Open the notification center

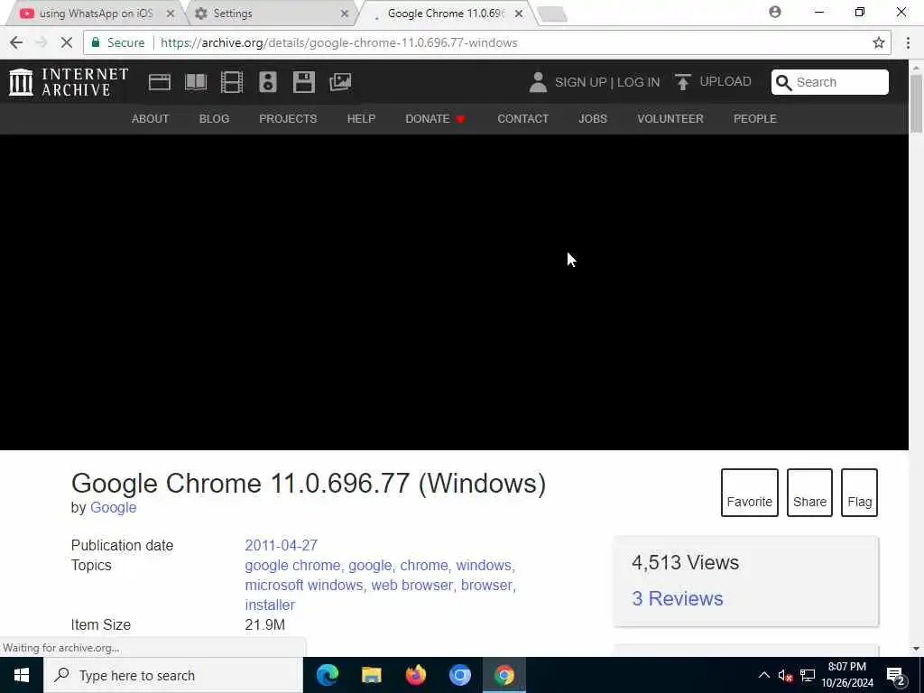896,676
